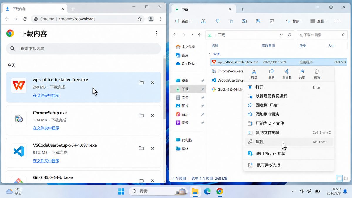The height and width of the screenshot is (198, 352).
Task: Open the 新建 dropdown in Explorer toolbar
Action: [183, 21]
